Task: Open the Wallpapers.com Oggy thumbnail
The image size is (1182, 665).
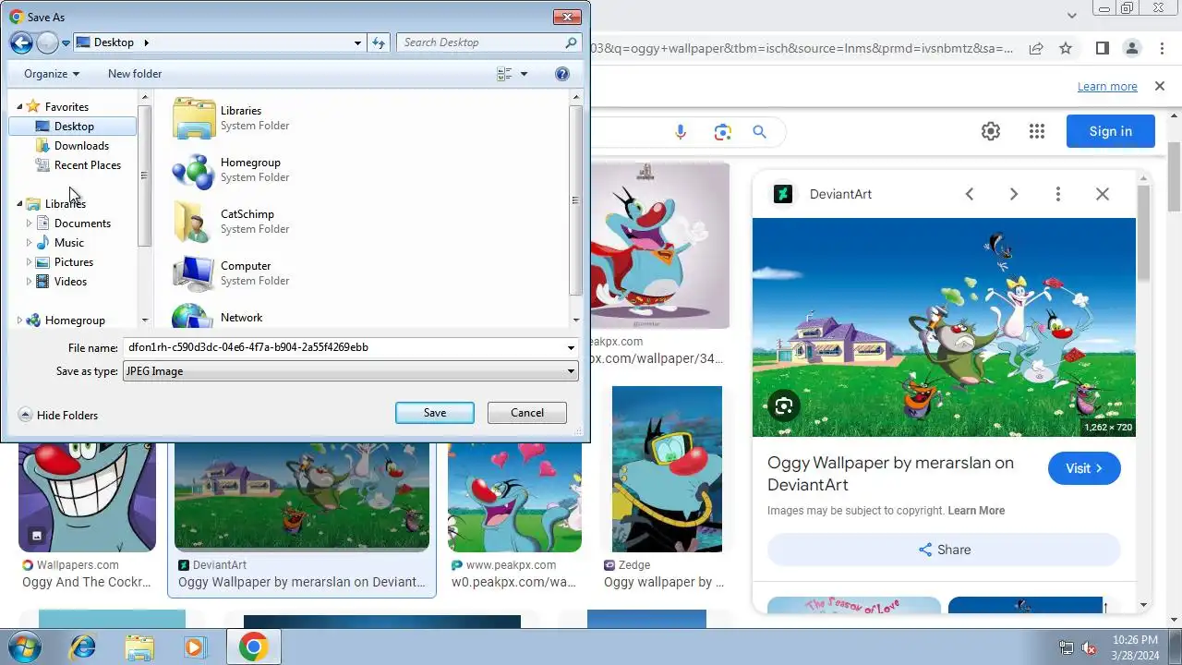Action: (87, 497)
